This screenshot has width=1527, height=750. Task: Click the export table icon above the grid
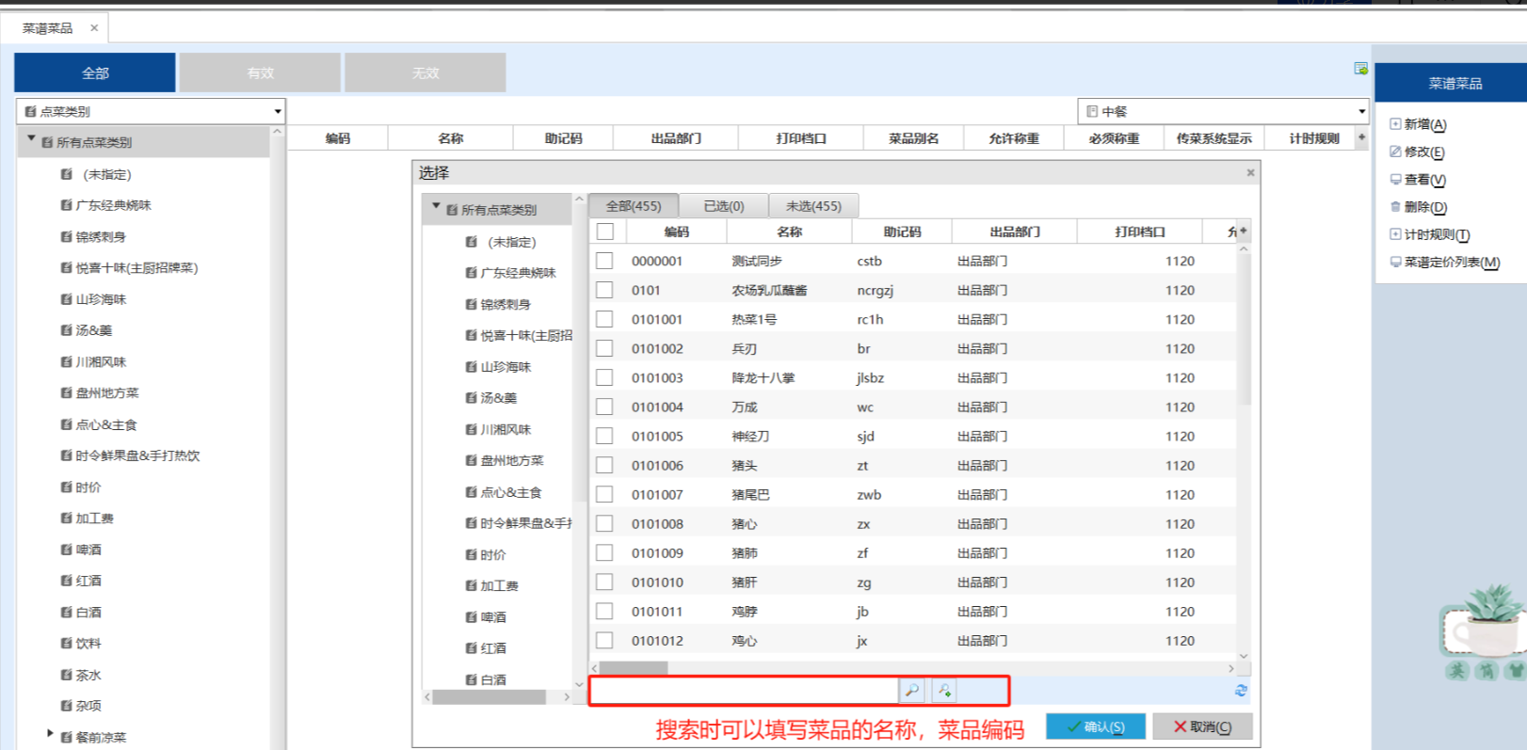click(x=1360, y=69)
